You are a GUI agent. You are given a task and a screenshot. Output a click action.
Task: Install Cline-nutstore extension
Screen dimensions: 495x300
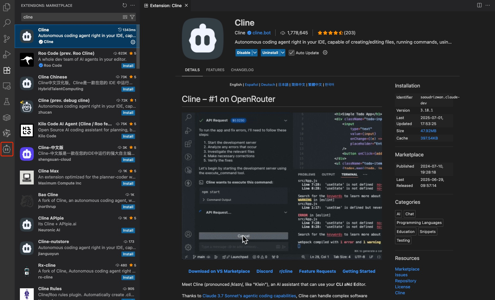pos(128,254)
